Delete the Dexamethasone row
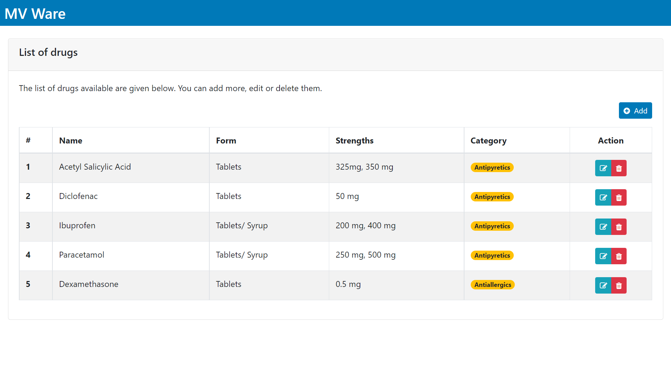The height and width of the screenshot is (377, 671). click(619, 286)
